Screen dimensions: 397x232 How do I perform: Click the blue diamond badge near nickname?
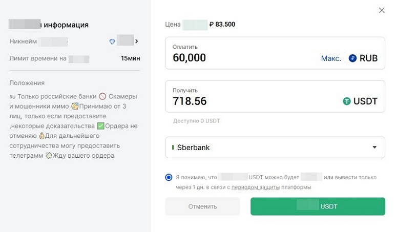point(112,41)
